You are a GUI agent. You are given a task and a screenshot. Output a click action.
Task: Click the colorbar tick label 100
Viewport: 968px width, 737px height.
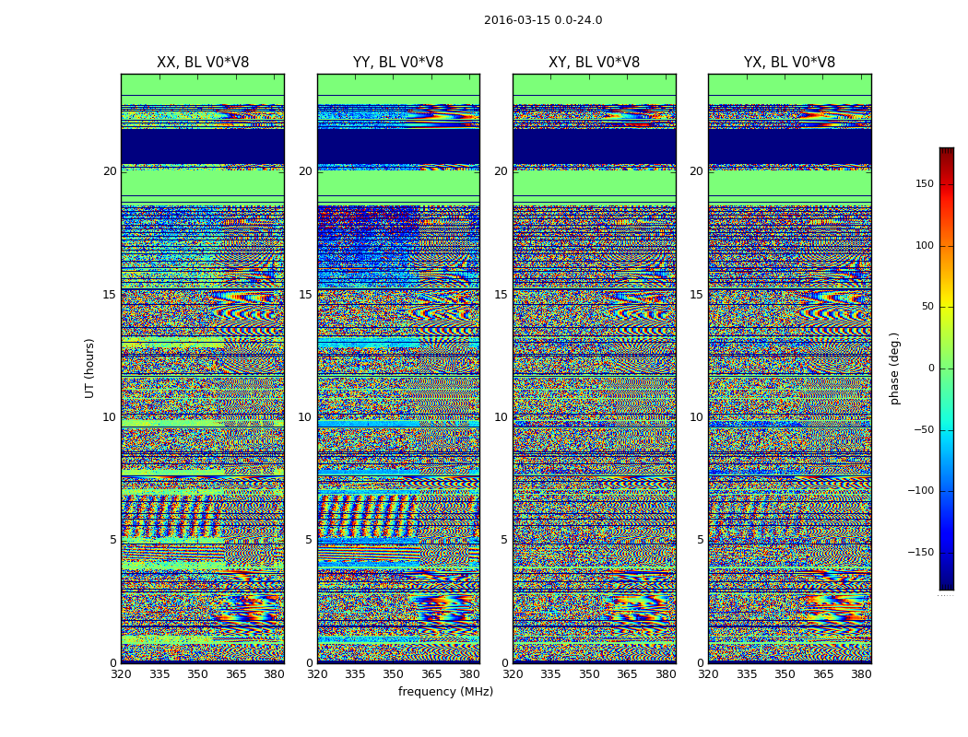tap(925, 245)
